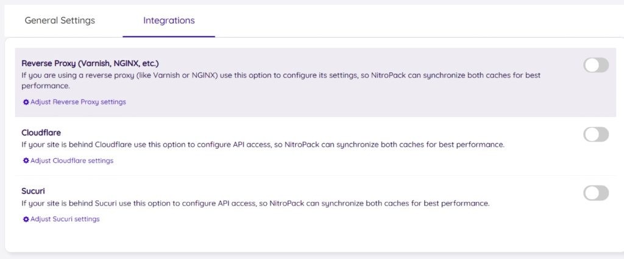The height and width of the screenshot is (259, 624).
Task: Toggle the Sucuri integration switch
Action: 596,193
